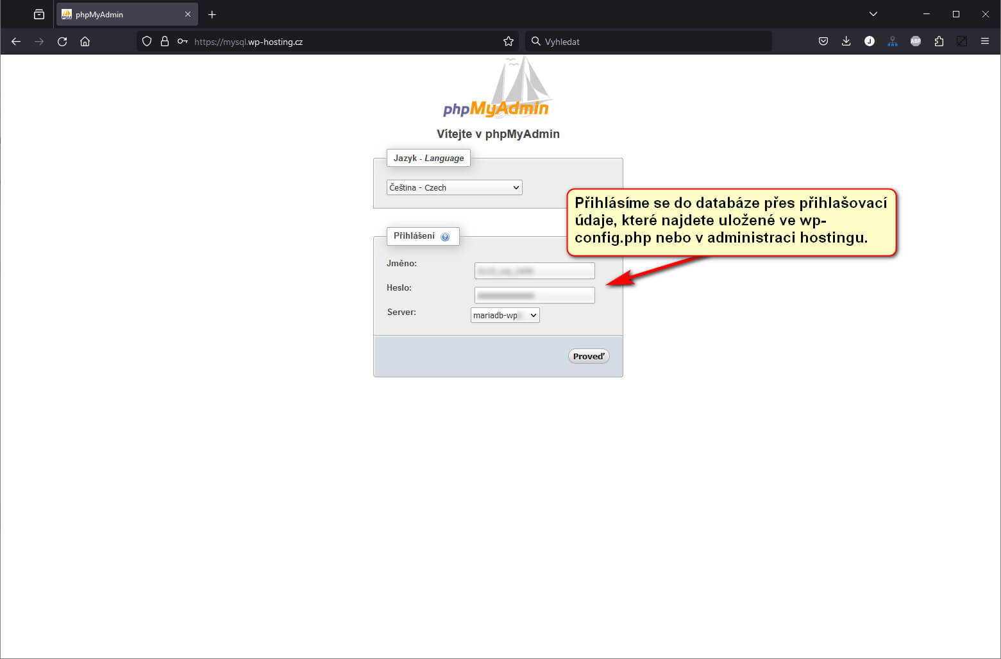Open the Čeština - Czech language dropdown
Screen dimensions: 1001x659
tap(455, 187)
